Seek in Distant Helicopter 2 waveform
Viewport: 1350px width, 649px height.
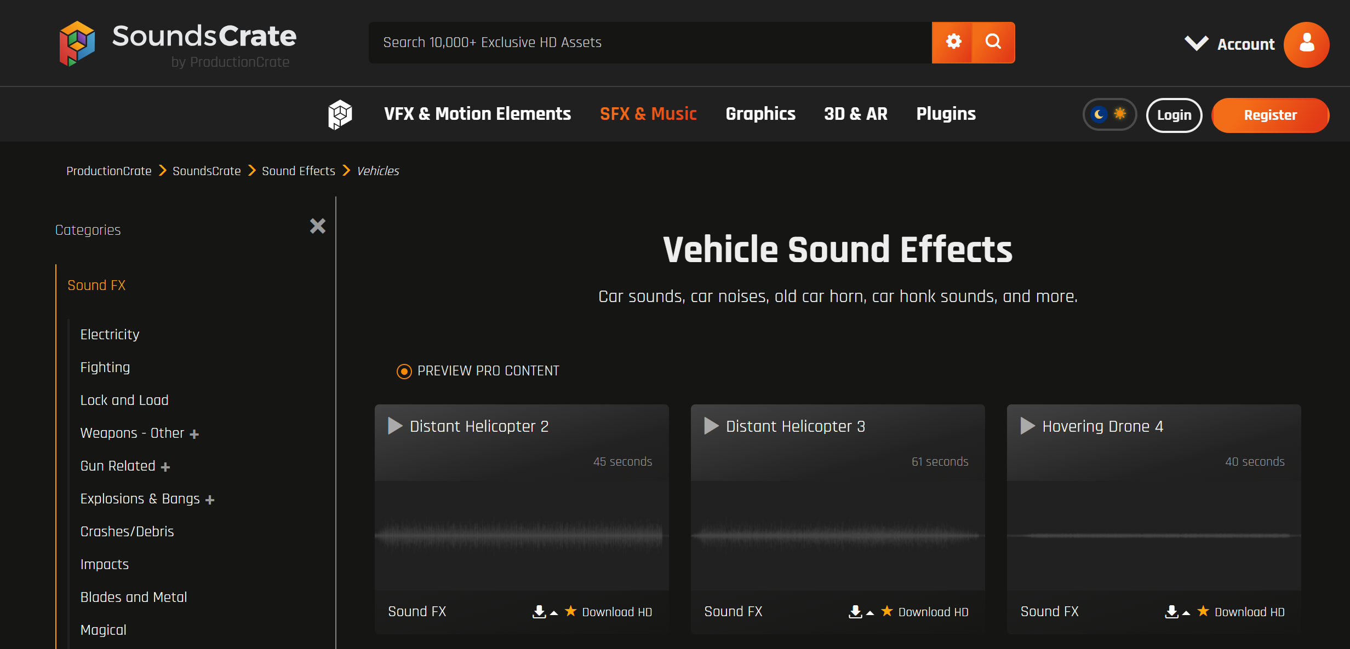[x=522, y=535]
